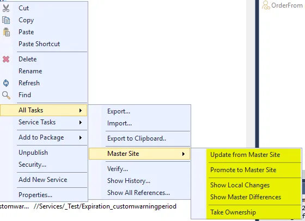Choose Delete in the context menu

tap(44, 59)
